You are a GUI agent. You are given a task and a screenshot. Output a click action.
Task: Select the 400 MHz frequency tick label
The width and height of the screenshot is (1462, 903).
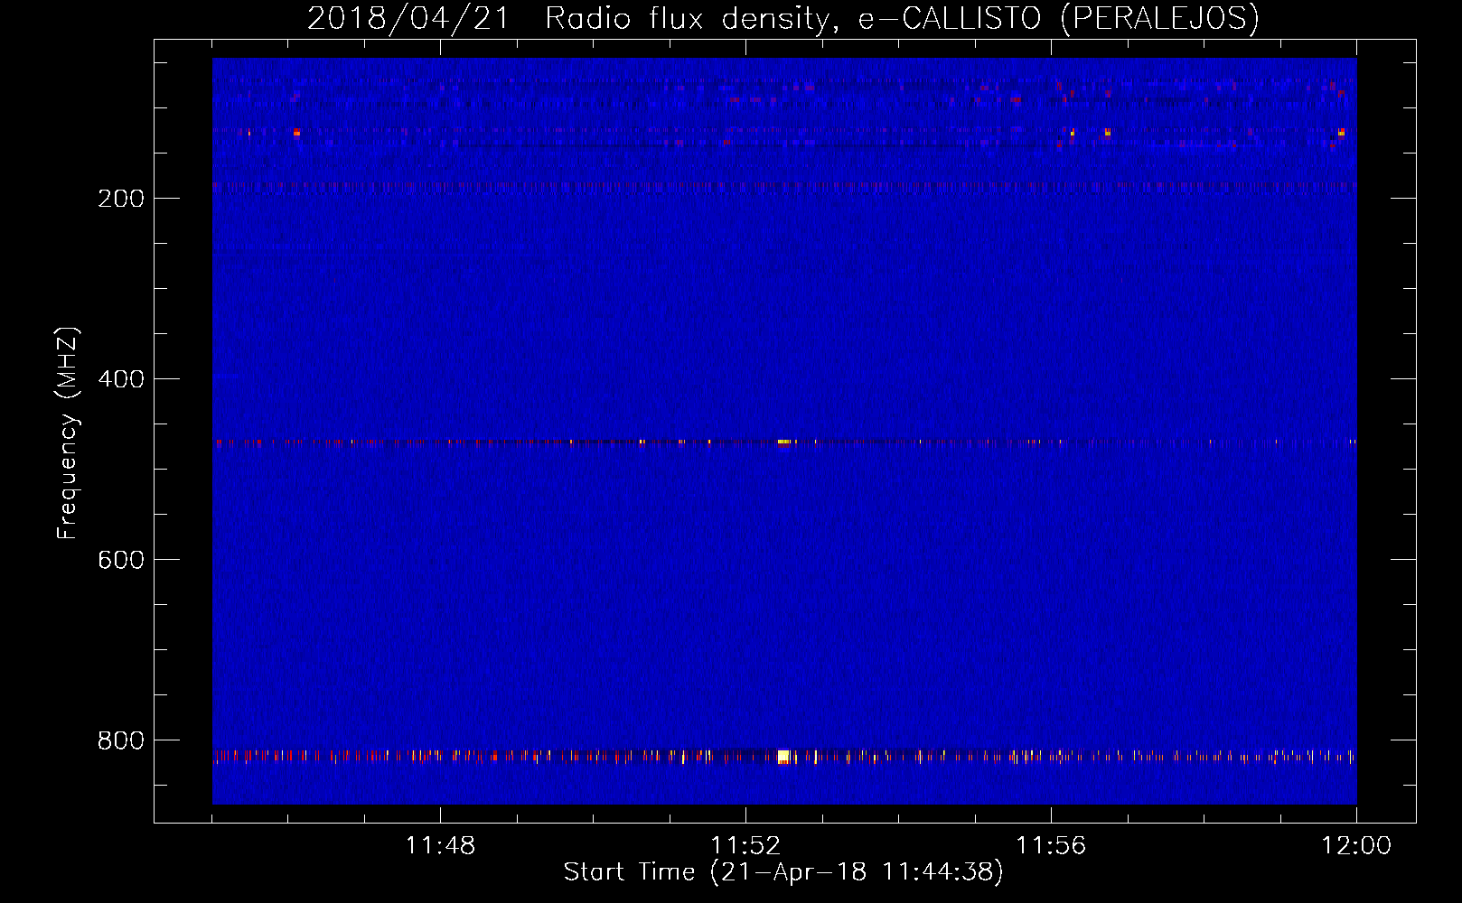point(121,379)
